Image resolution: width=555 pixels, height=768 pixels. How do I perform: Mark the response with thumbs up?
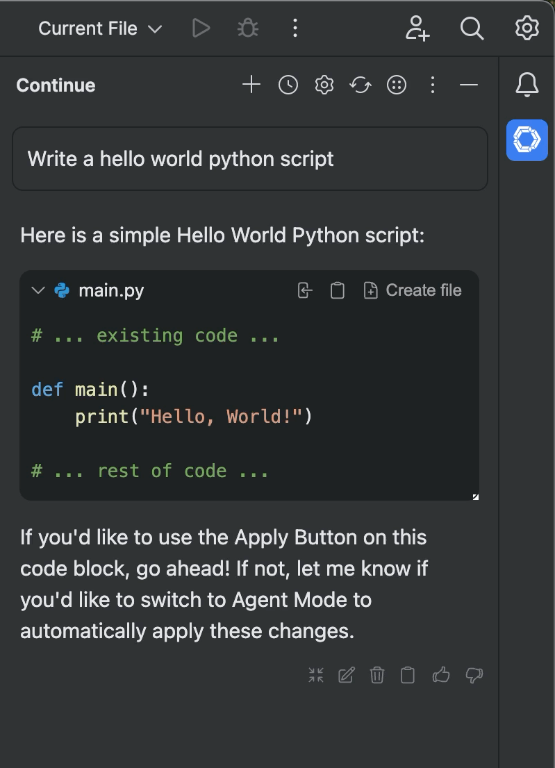click(441, 674)
